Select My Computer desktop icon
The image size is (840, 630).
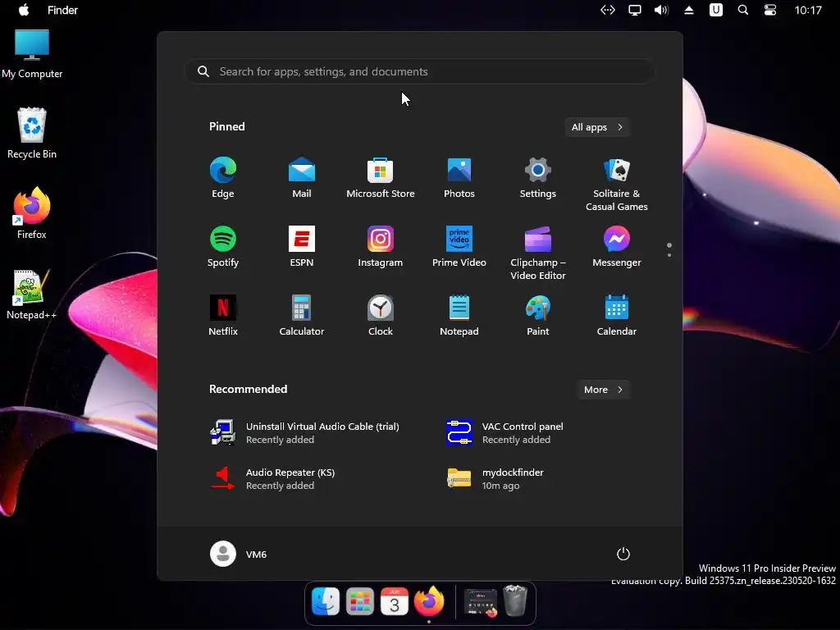(x=32, y=54)
